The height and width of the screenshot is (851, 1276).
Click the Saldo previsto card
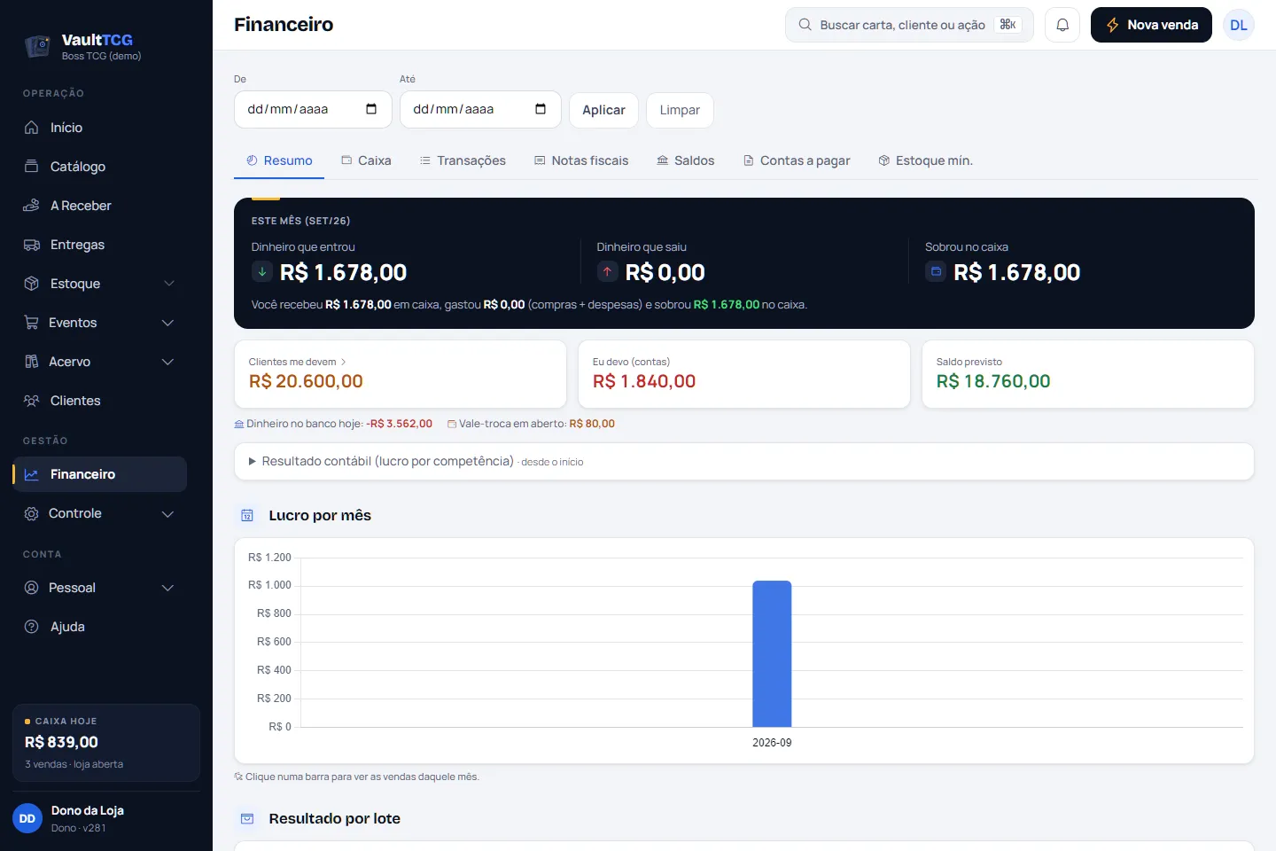pyautogui.click(x=1088, y=374)
